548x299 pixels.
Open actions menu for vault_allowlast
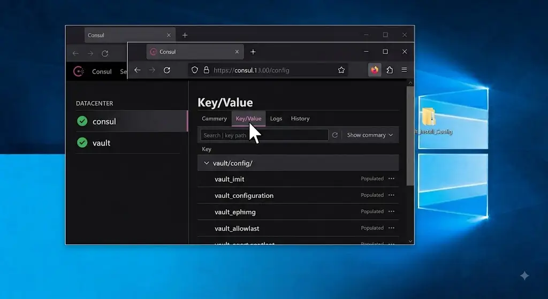point(391,228)
